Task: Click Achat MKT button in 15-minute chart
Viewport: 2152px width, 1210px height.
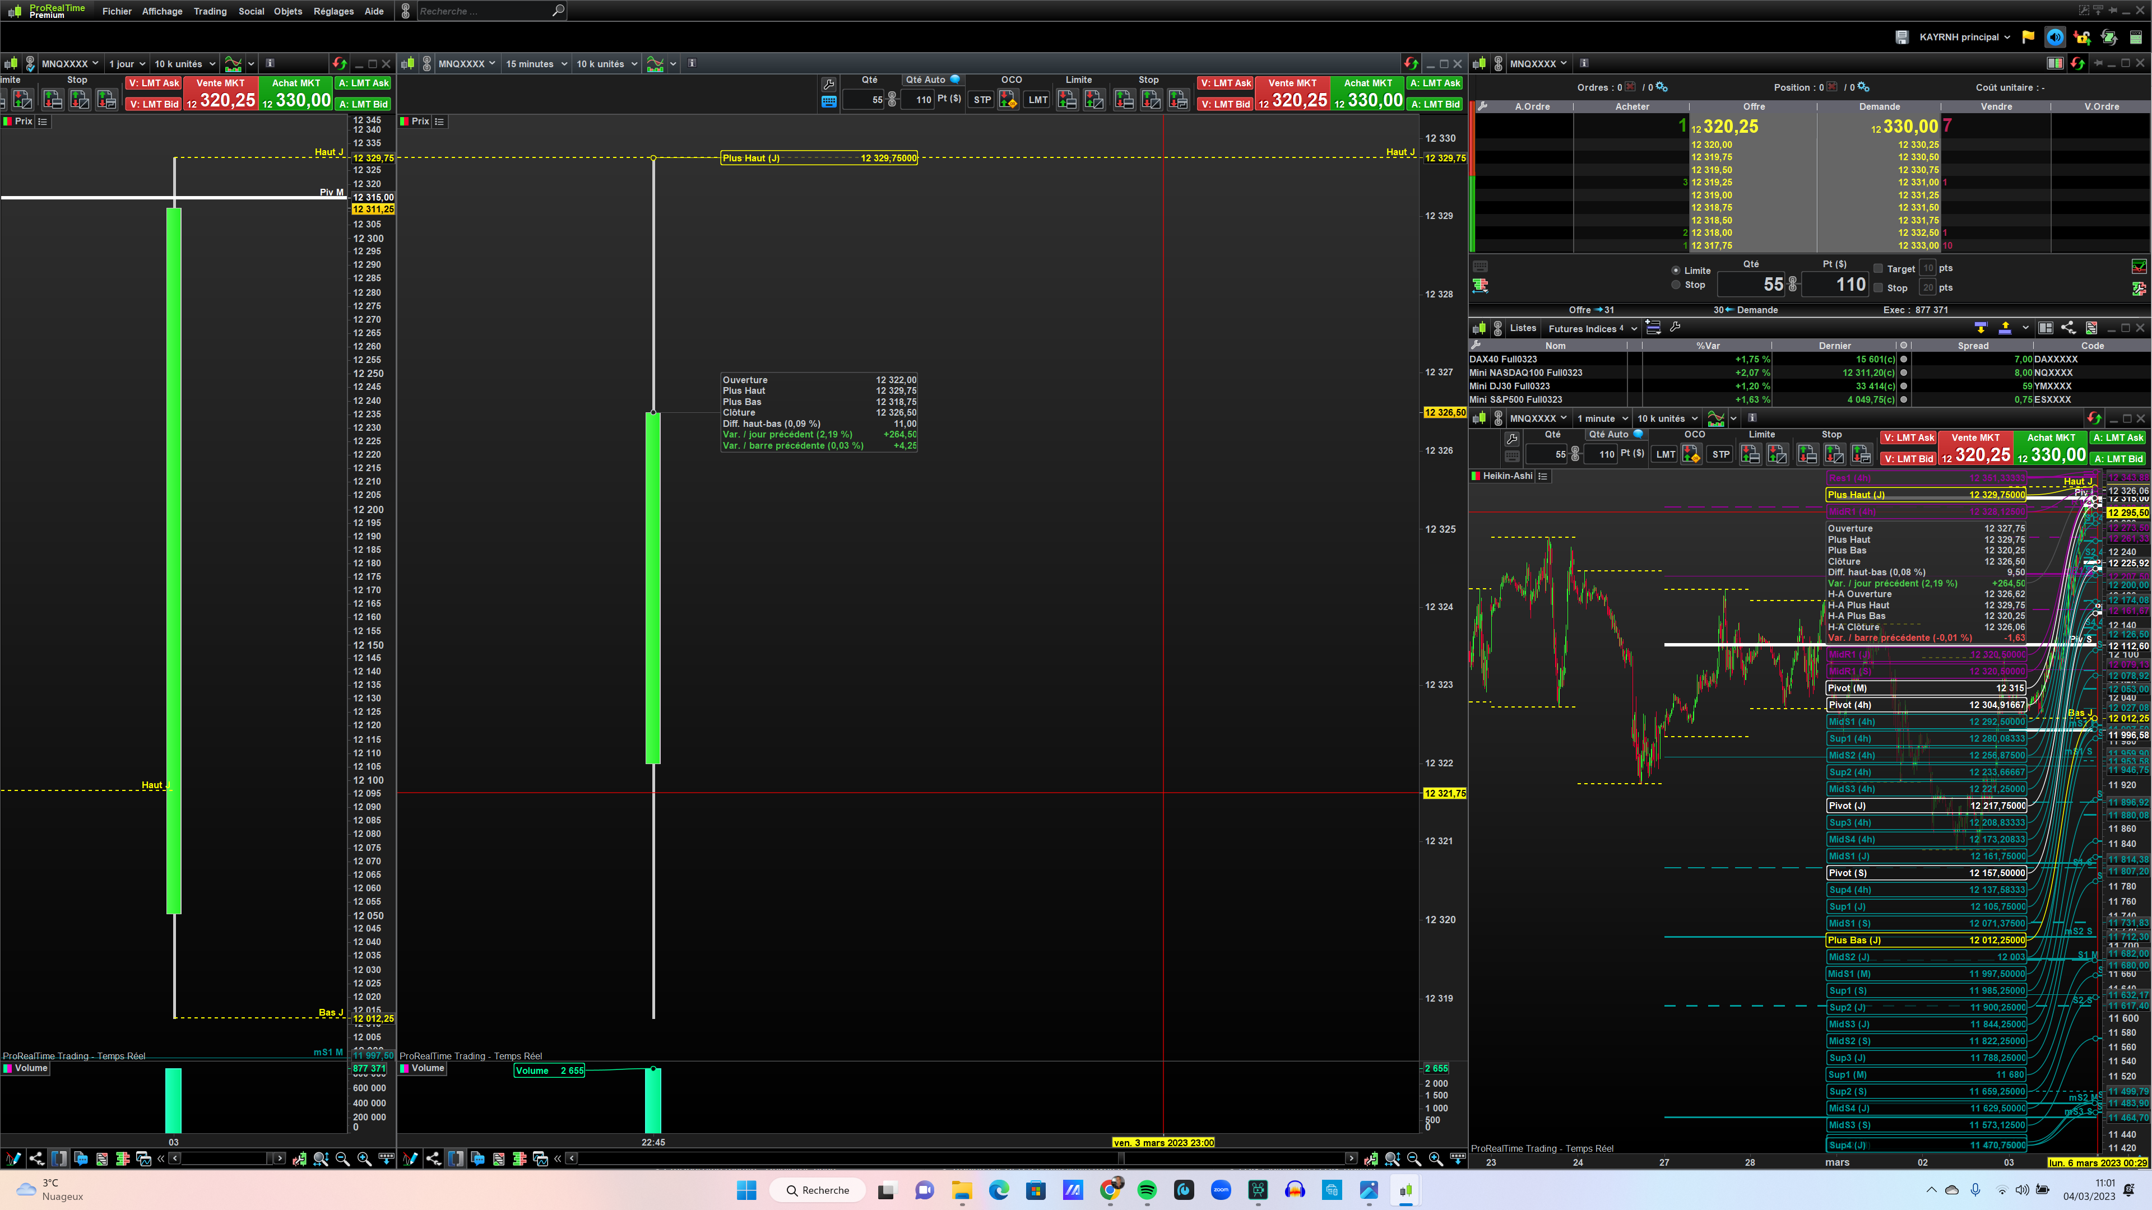Action: coord(1367,94)
